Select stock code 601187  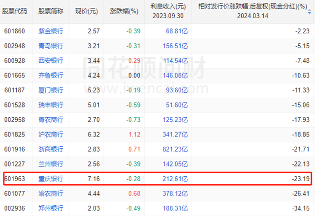pos(14,90)
